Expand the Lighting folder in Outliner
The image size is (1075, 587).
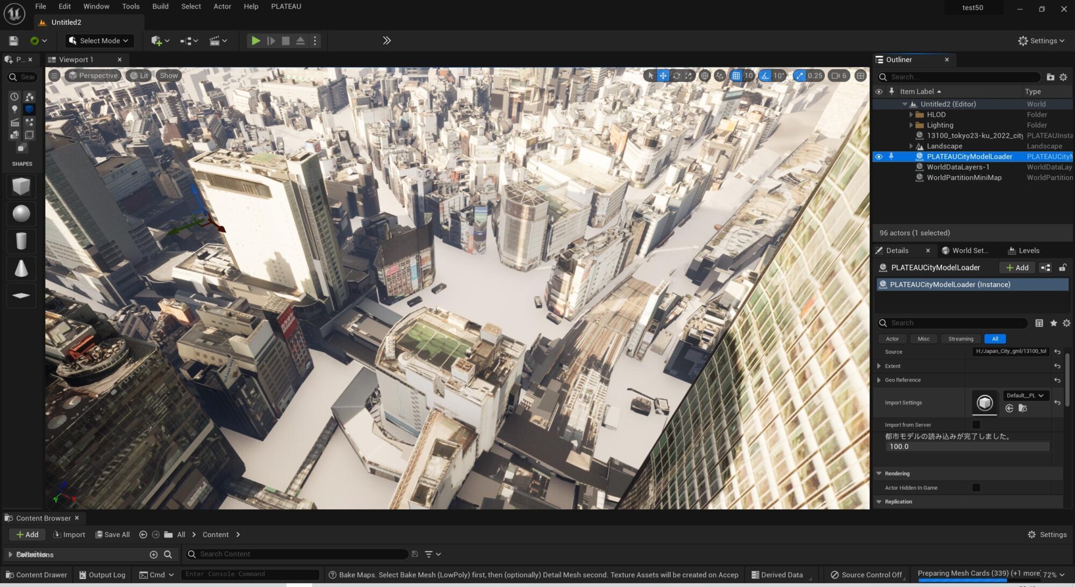click(x=911, y=125)
